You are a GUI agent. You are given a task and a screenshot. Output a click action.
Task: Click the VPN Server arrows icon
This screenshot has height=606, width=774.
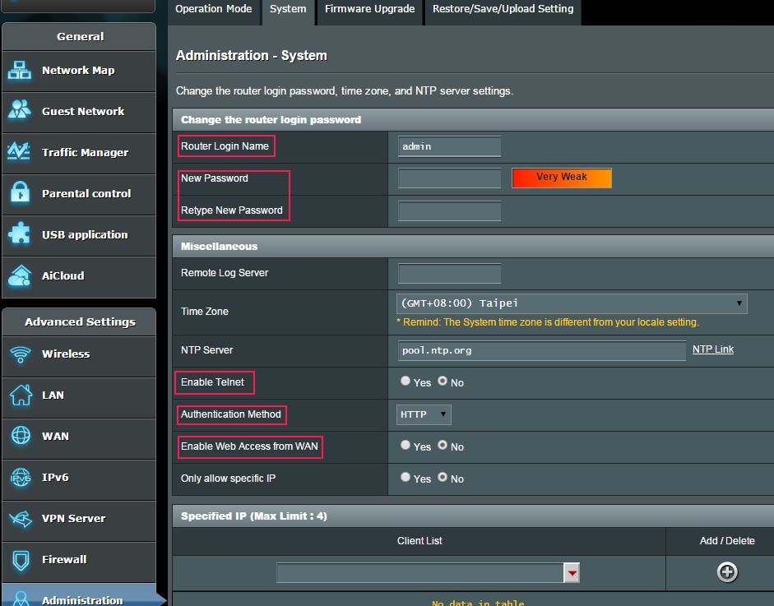coord(21,518)
